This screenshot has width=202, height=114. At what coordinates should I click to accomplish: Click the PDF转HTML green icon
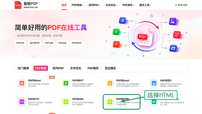pyautogui.click(x=110, y=102)
